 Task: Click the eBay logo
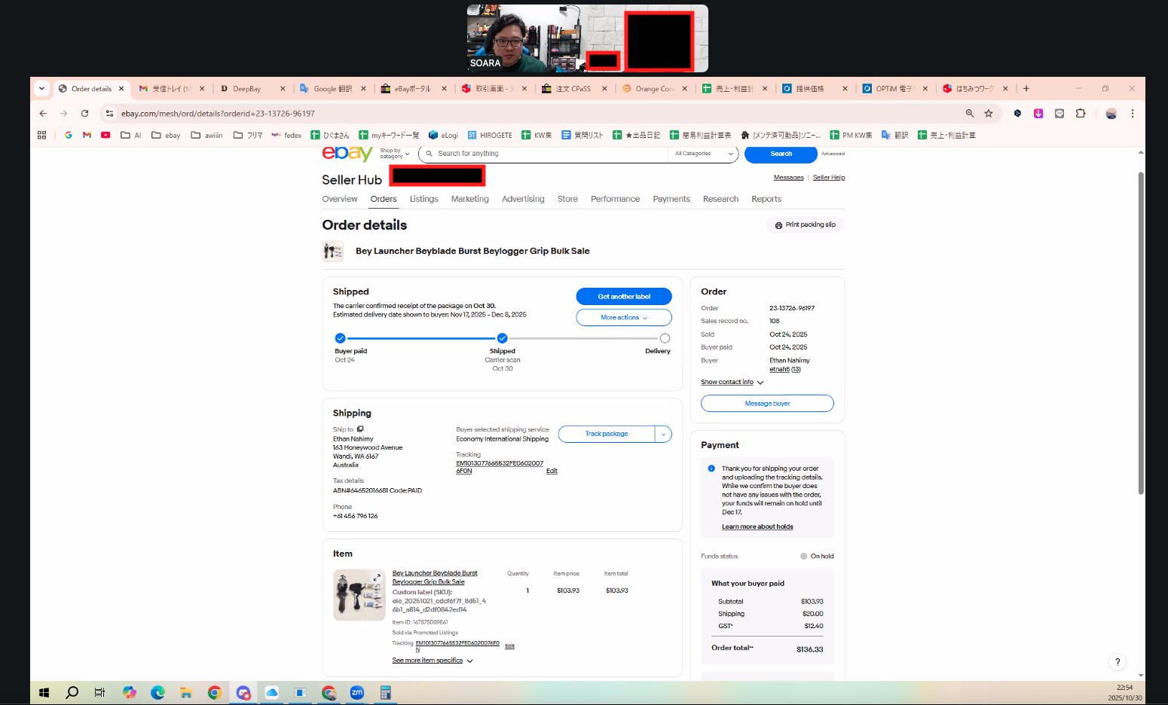coord(347,154)
